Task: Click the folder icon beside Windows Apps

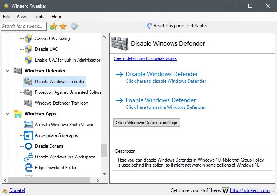Action: (x=18, y=114)
